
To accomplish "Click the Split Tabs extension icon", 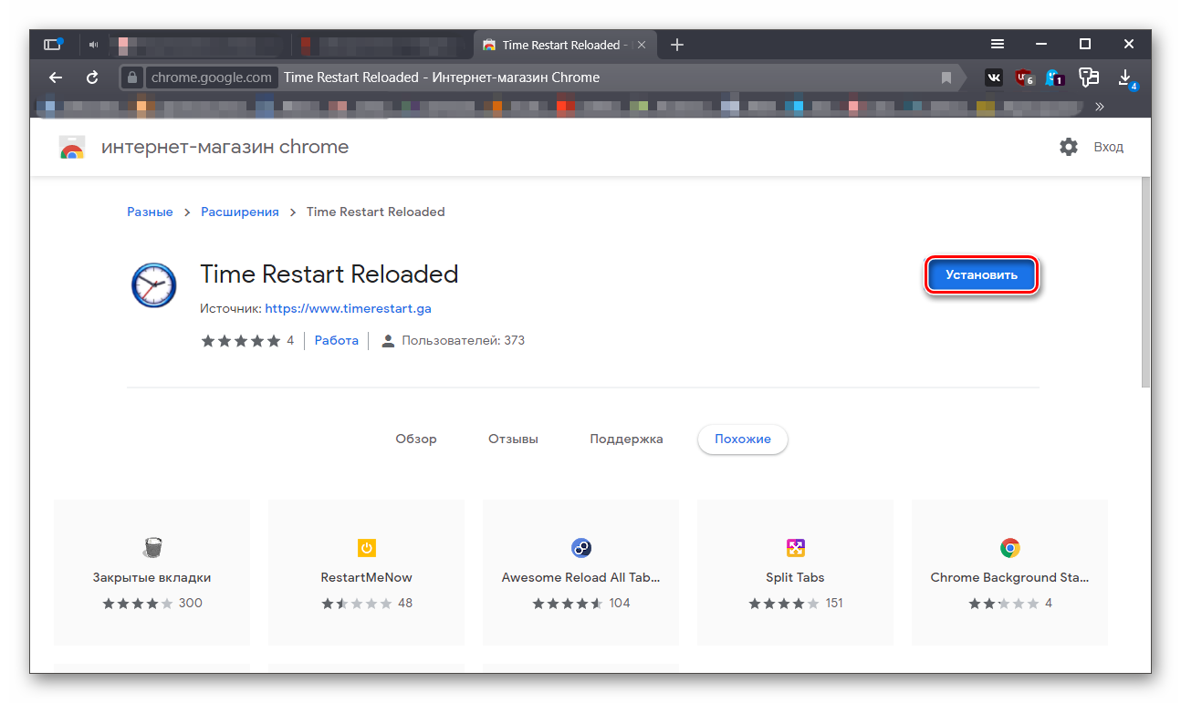I will pyautogui.click(x=796, y=548).
